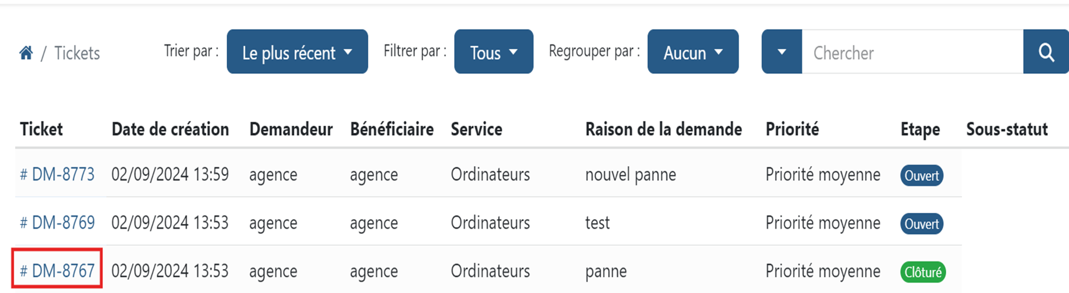This screenshot has width=1069, height=293.
Task: Open the 'Le plus récent' sort dropdown
Action: (x=297, y=52)
